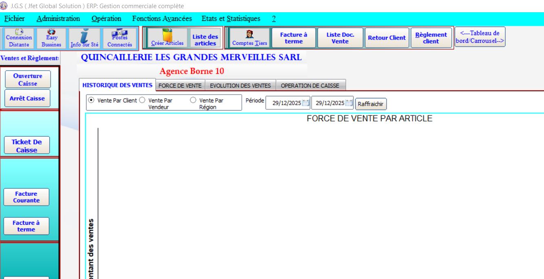Launch Easy Bussines icon
Image resolution: width=544 pixels, height=279 pixels.
click(x=51, y=38)
